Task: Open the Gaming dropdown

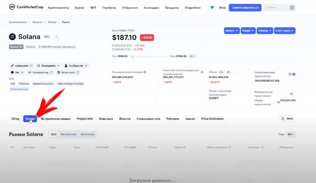Action: coord(265,30)
